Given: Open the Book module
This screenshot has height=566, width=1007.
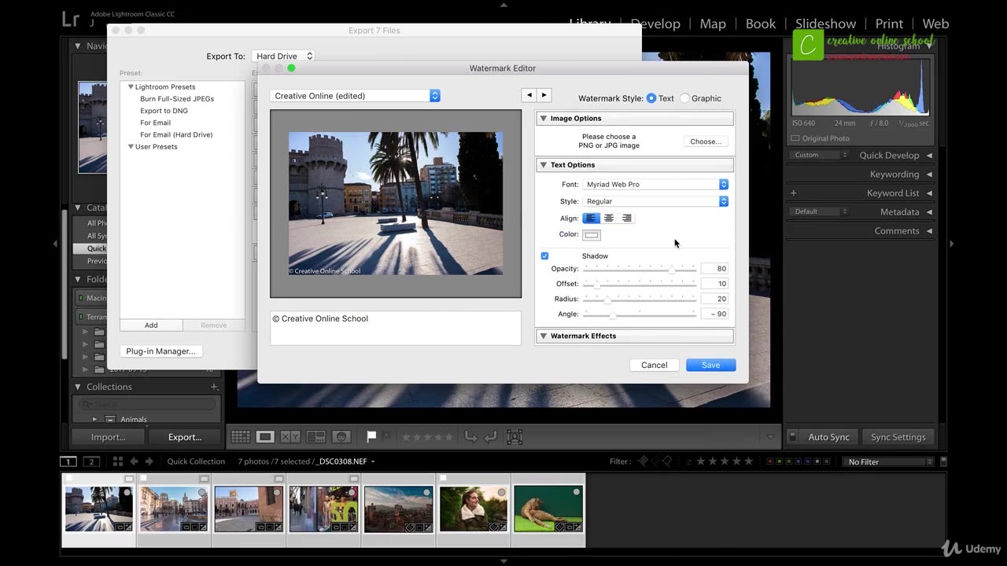Looking at the screenshot, I should pos(761,24).
